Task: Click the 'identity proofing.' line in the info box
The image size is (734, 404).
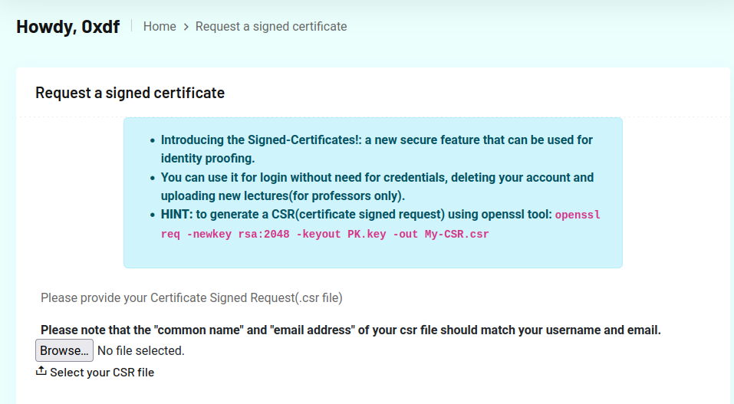Action: (x=207, y=159)
